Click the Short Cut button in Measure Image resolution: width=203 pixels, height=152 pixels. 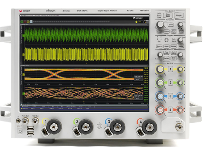pos(174,58)
